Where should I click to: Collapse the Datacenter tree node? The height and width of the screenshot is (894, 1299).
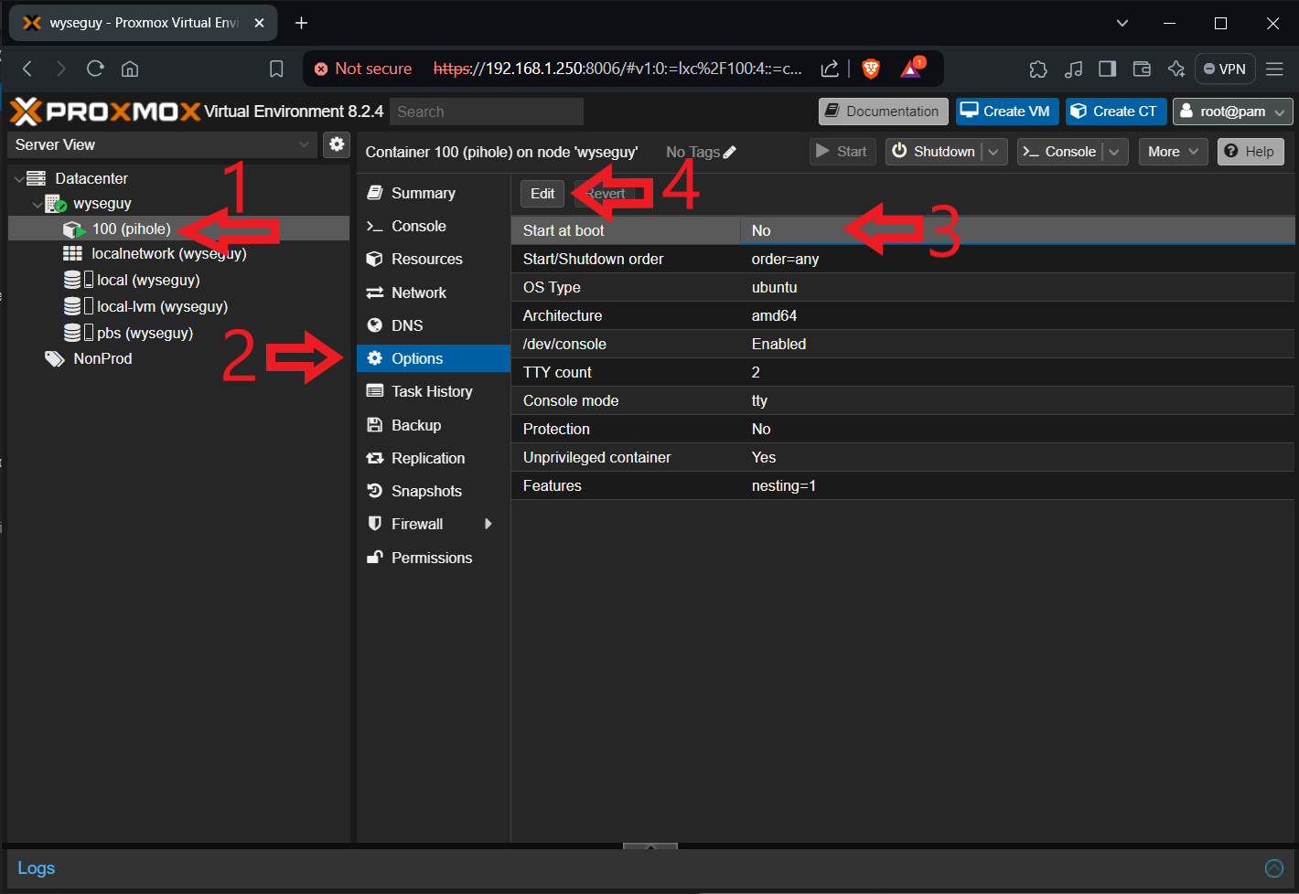(x=19, y=179)
